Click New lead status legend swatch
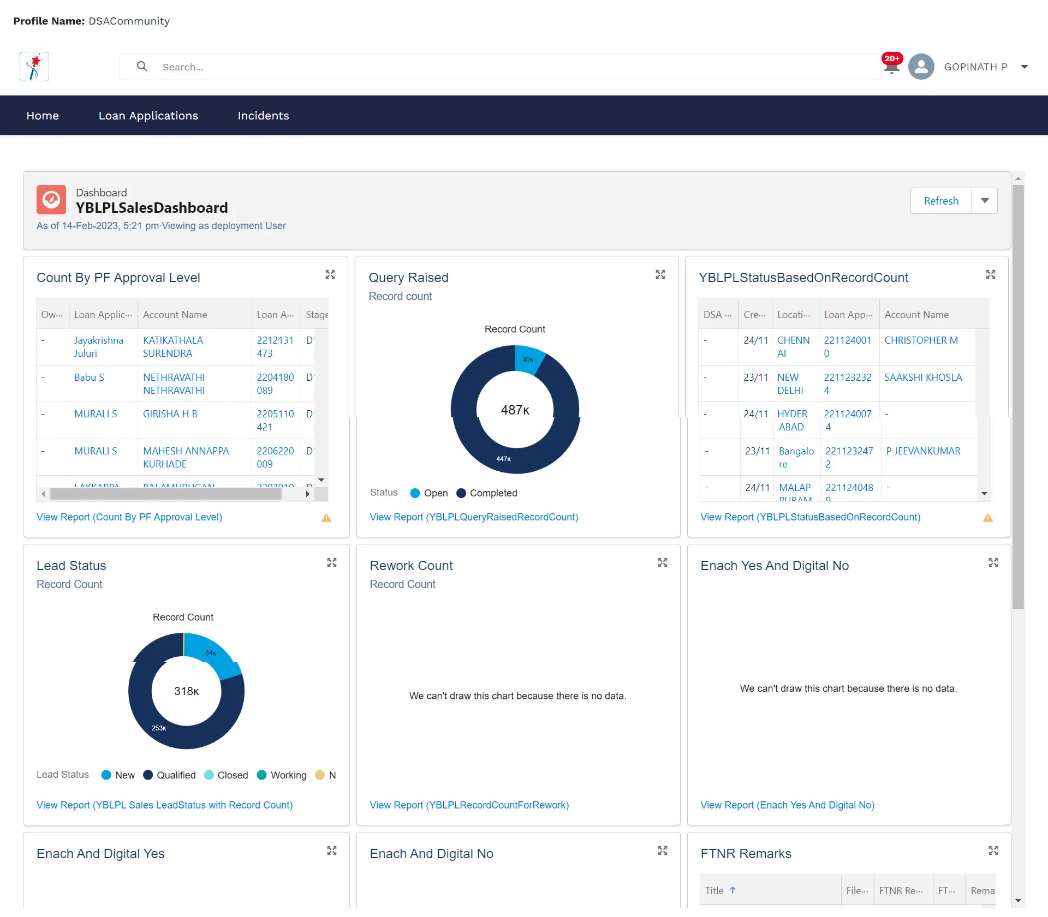Viewport: 1048px width, 917px height. 106,775
